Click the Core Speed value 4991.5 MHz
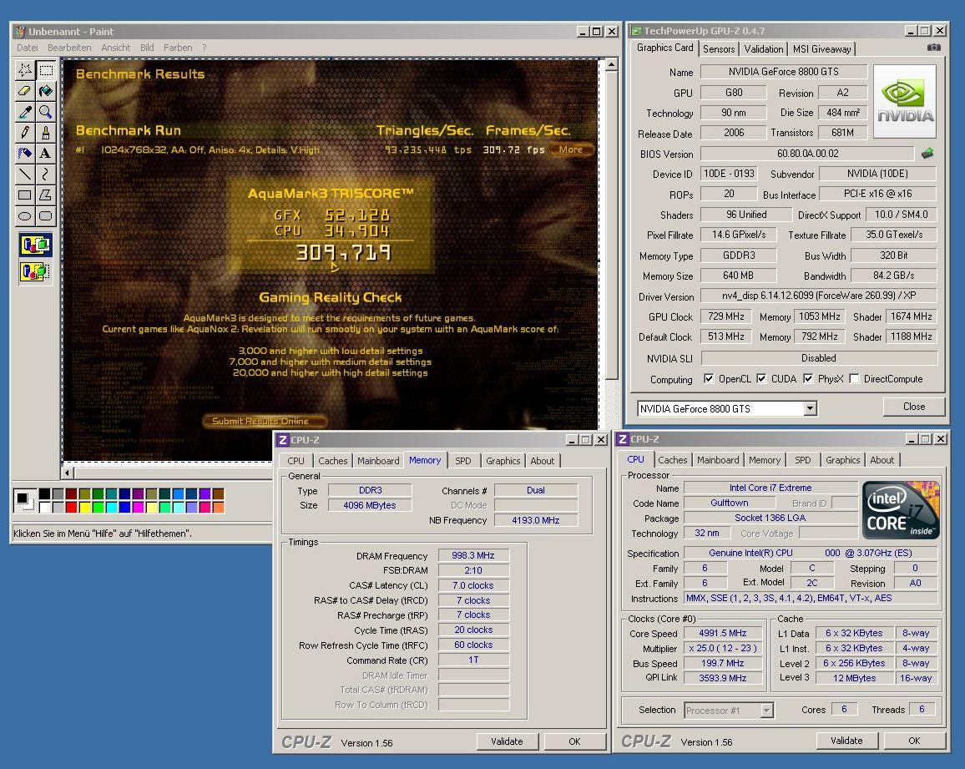Viewport: 965px width, 769px height. click(723, 633)
